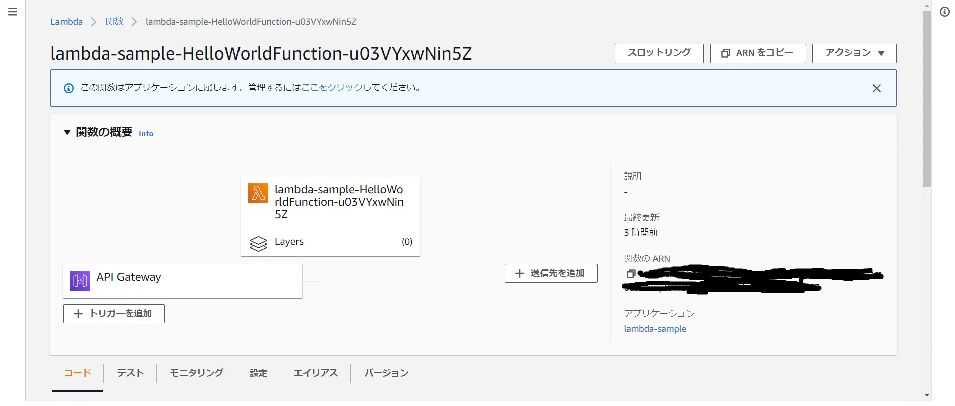Switch to the テスト tab
955x406 pixels.
point(131,373)
